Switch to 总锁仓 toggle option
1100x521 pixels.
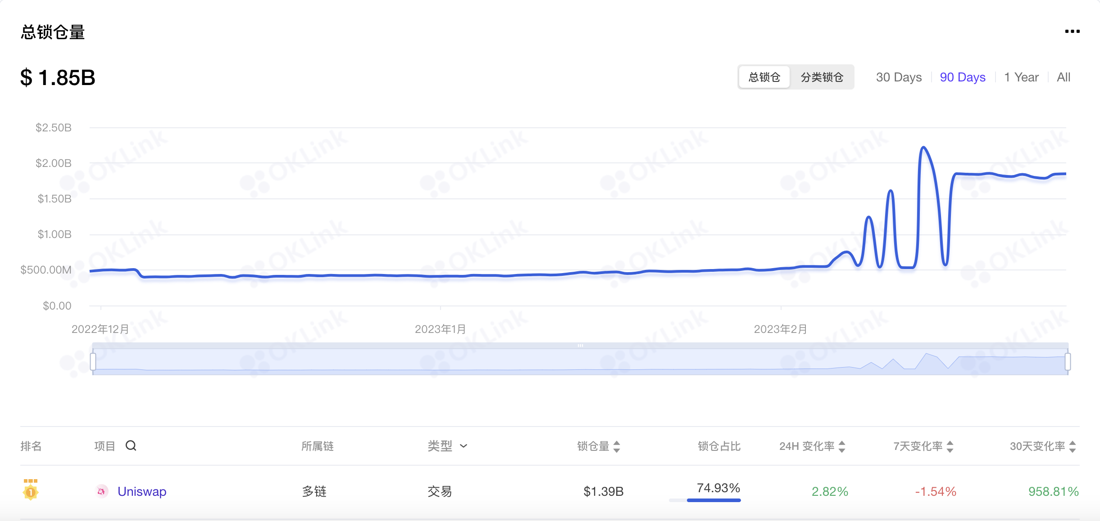pyautogui.click(x=764, y=77)
